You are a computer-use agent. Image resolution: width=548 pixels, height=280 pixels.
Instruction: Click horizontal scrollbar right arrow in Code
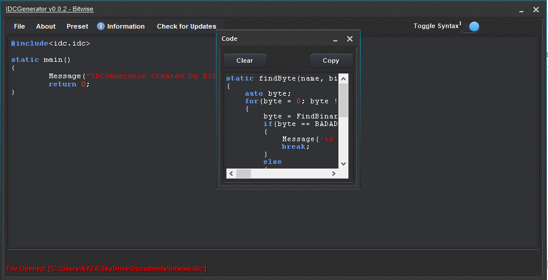point(334,173)
